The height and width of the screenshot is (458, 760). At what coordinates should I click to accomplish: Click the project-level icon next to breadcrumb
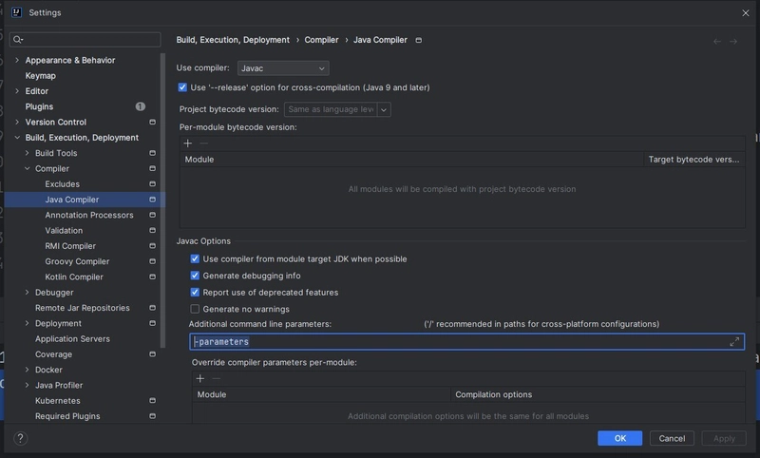pos(419,40)
